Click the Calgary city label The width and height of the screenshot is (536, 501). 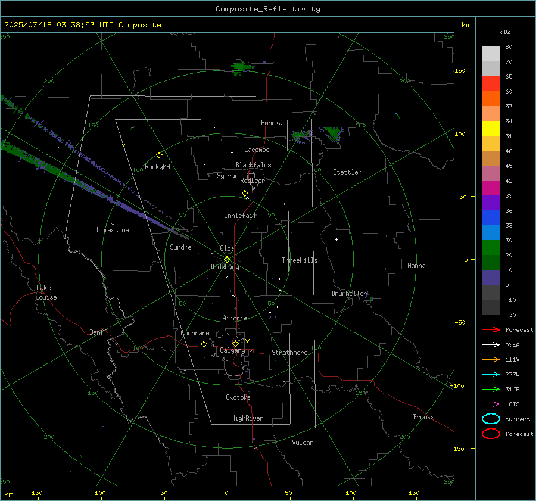232,350
